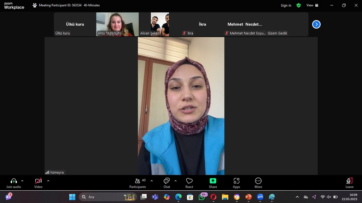Open the Participants panel
This screenshot has width=362, height=203.
[x=138, y=183]
